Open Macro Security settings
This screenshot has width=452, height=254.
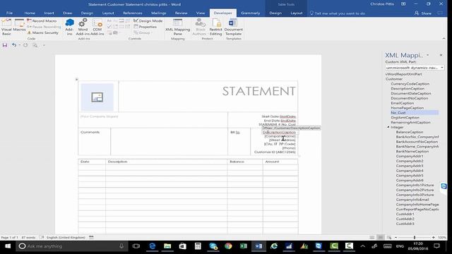pos(42,32)
